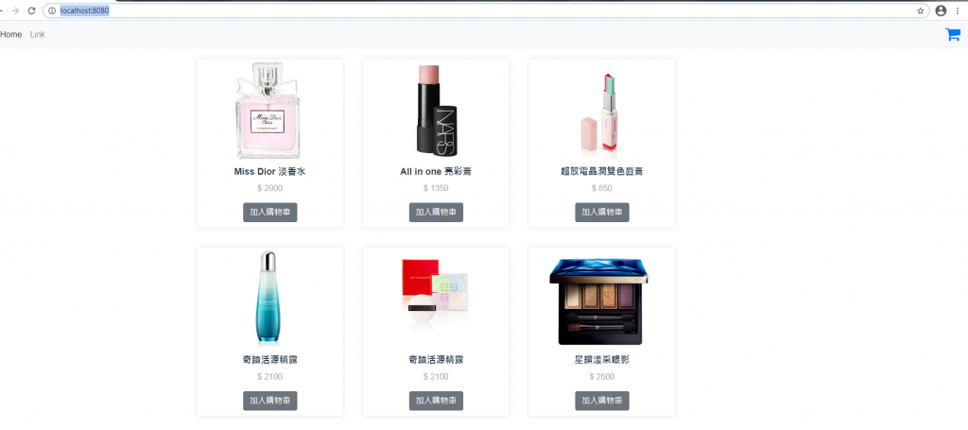Click the browser forward arrow
968x430 pixels.
click(15, 10)
